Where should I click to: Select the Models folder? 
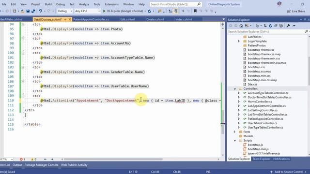tap(248, 136)
